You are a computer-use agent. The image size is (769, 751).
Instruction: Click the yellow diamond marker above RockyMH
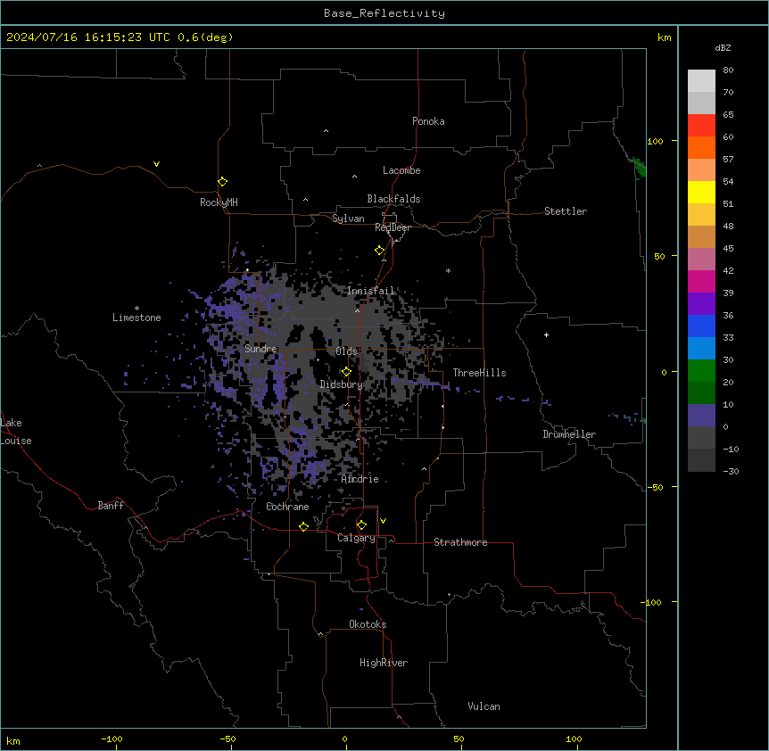(x=223, y=182)
